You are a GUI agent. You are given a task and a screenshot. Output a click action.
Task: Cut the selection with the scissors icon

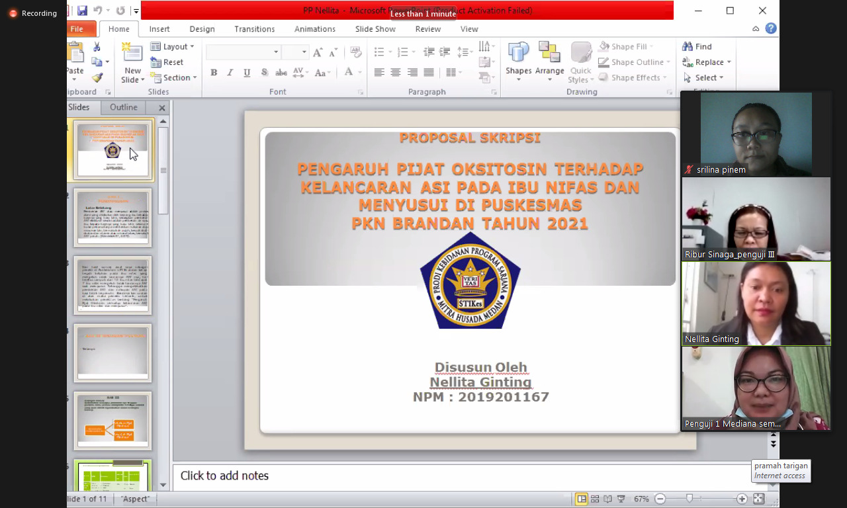tap(97, 47)
